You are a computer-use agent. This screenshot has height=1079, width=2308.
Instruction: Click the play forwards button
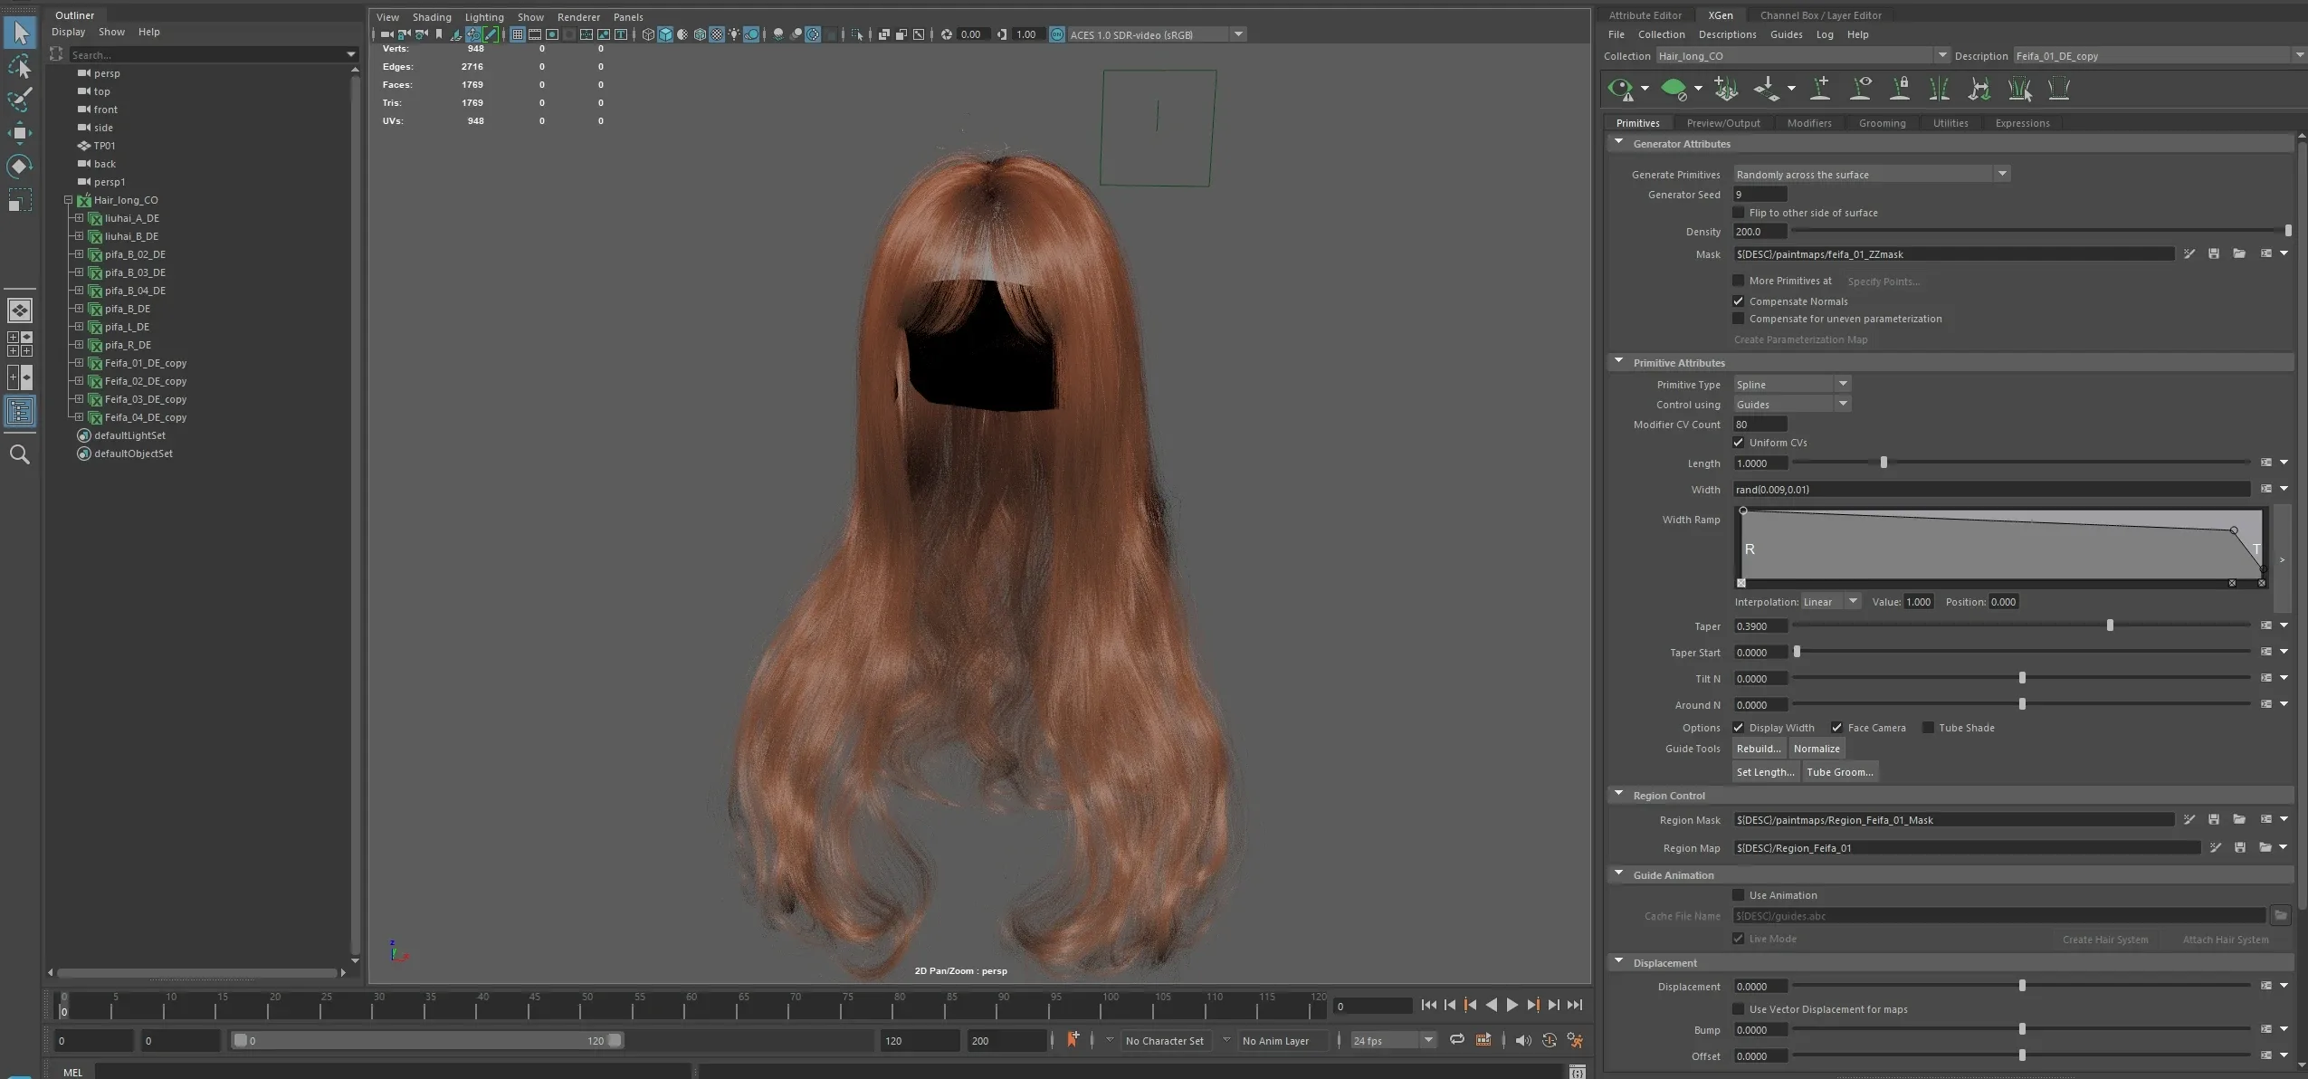(1512, 1005)
